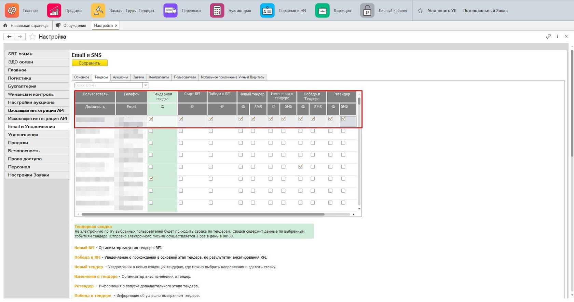
Task: Clear the search field with the x button
Action: tap(146, 85)
